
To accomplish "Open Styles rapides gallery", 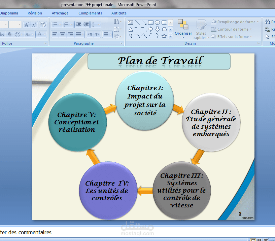I will 201,29.
